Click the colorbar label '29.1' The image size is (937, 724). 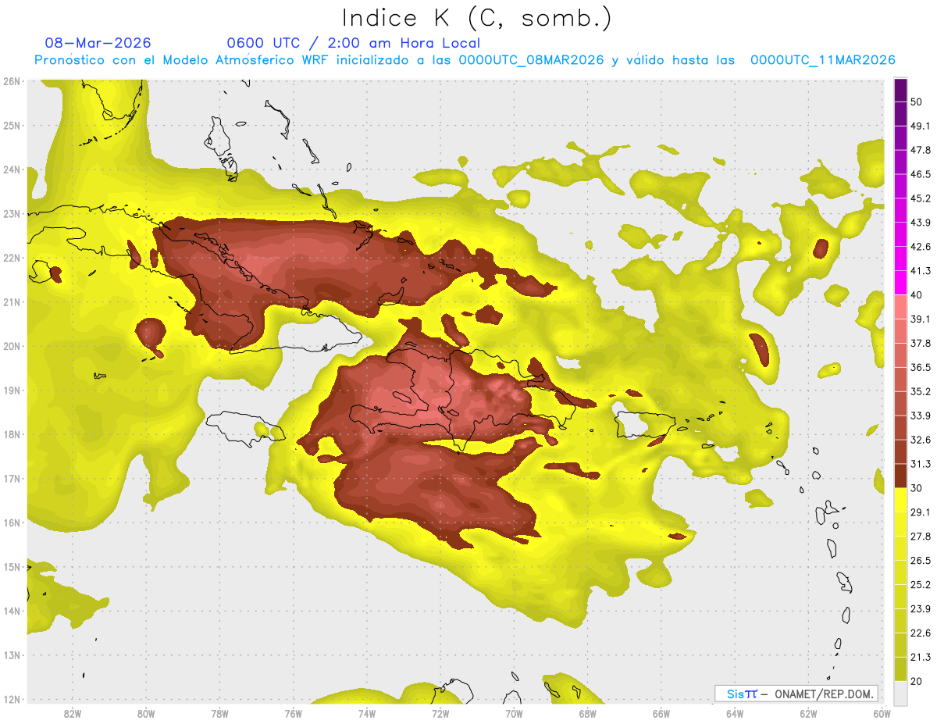coord(920,512)
